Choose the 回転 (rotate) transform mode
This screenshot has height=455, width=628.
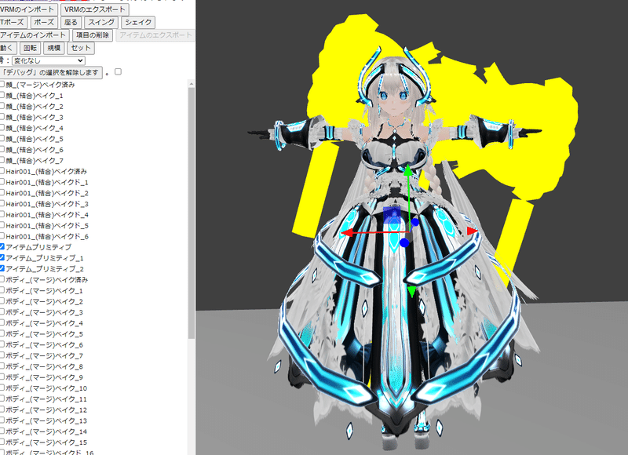[30, 48]
